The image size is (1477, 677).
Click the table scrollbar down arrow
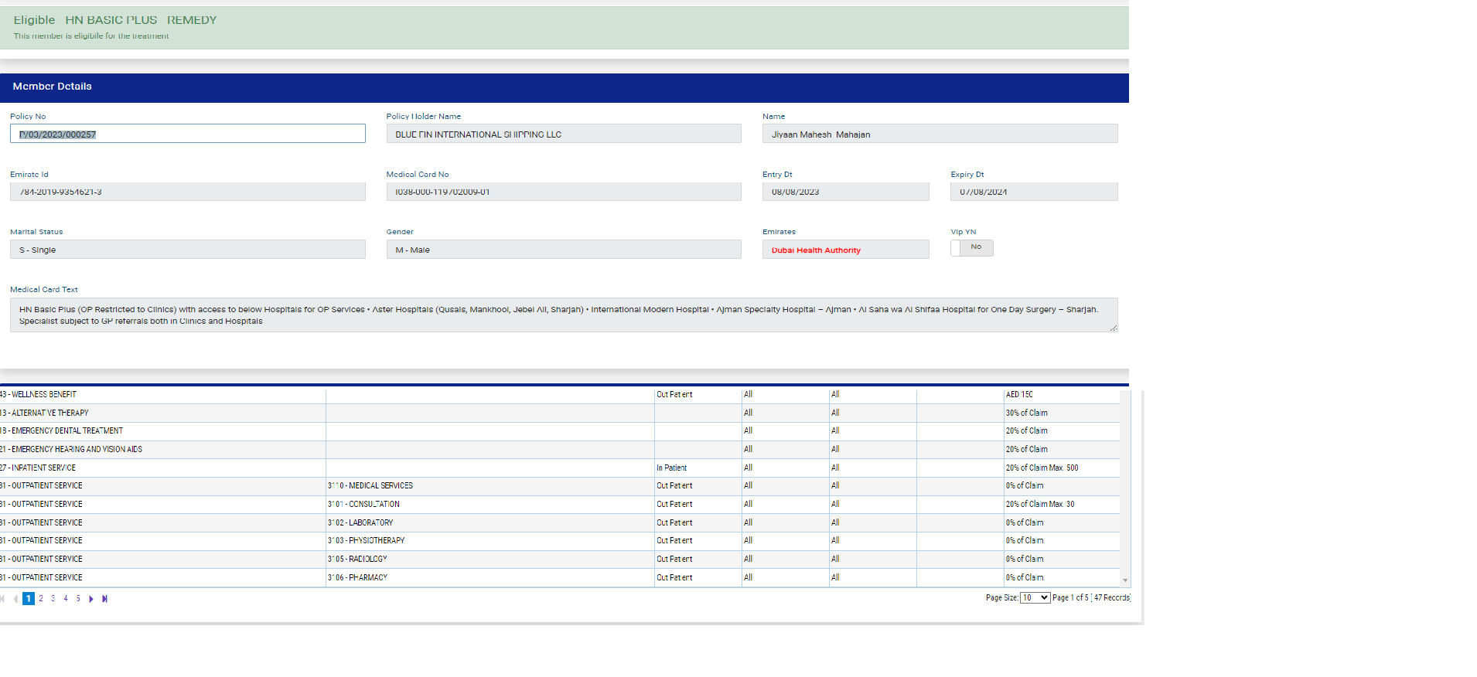tap(1125, 580)
